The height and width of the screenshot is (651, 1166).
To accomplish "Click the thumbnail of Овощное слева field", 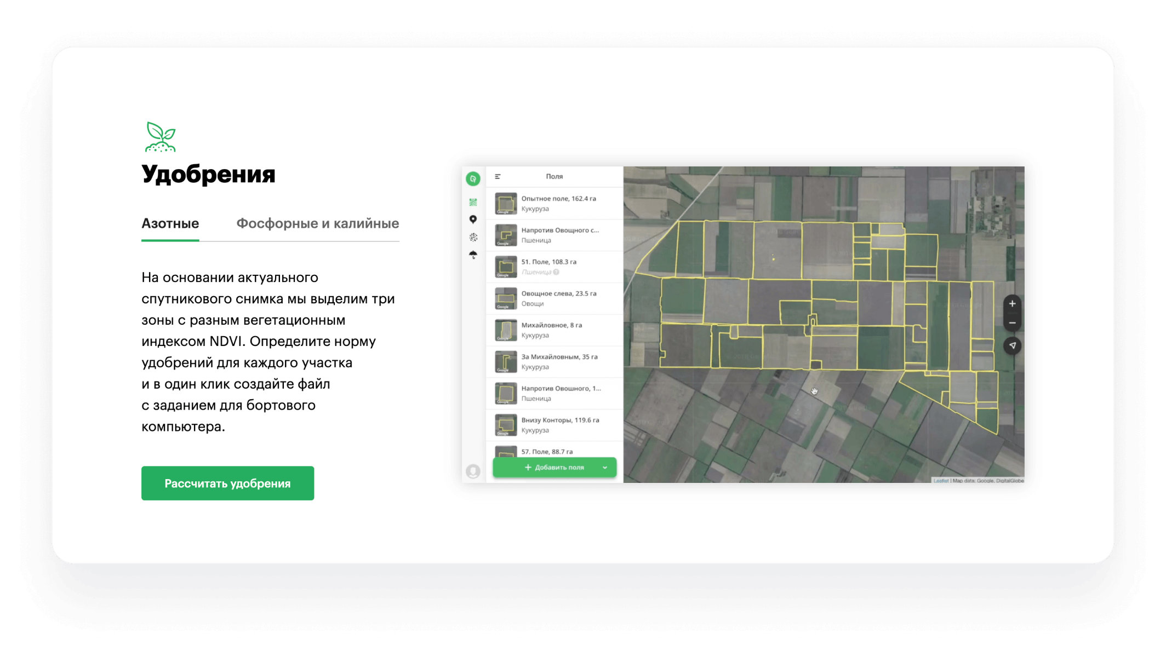I will coord(505,298).
